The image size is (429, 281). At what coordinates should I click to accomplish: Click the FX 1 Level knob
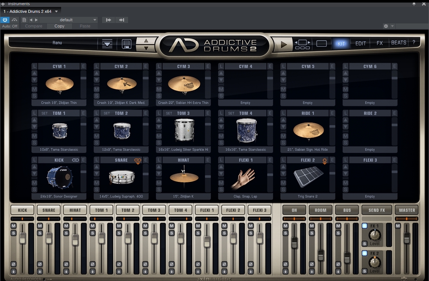click(x=375, y=235)
